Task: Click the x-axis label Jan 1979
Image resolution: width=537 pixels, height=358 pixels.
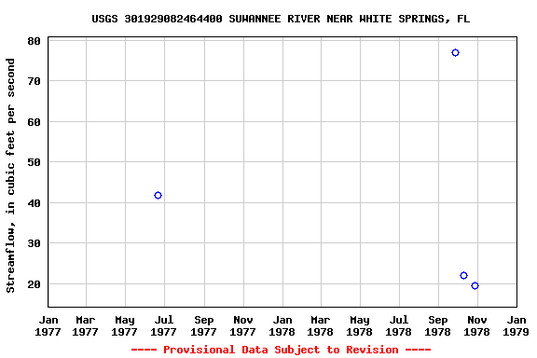Action: (x=516, y=325)
